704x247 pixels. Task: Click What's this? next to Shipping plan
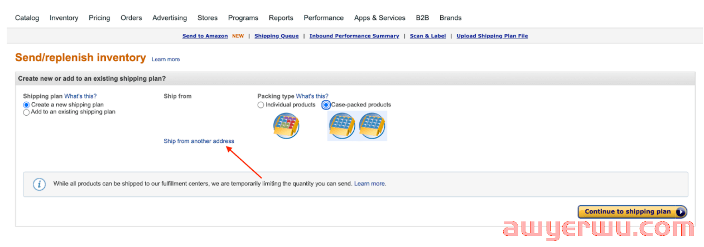point(80,96)
